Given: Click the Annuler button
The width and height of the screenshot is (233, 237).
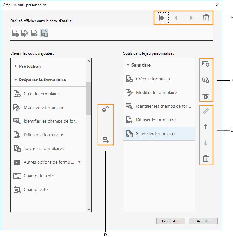Looking at the screenshot, I should 203,221.
